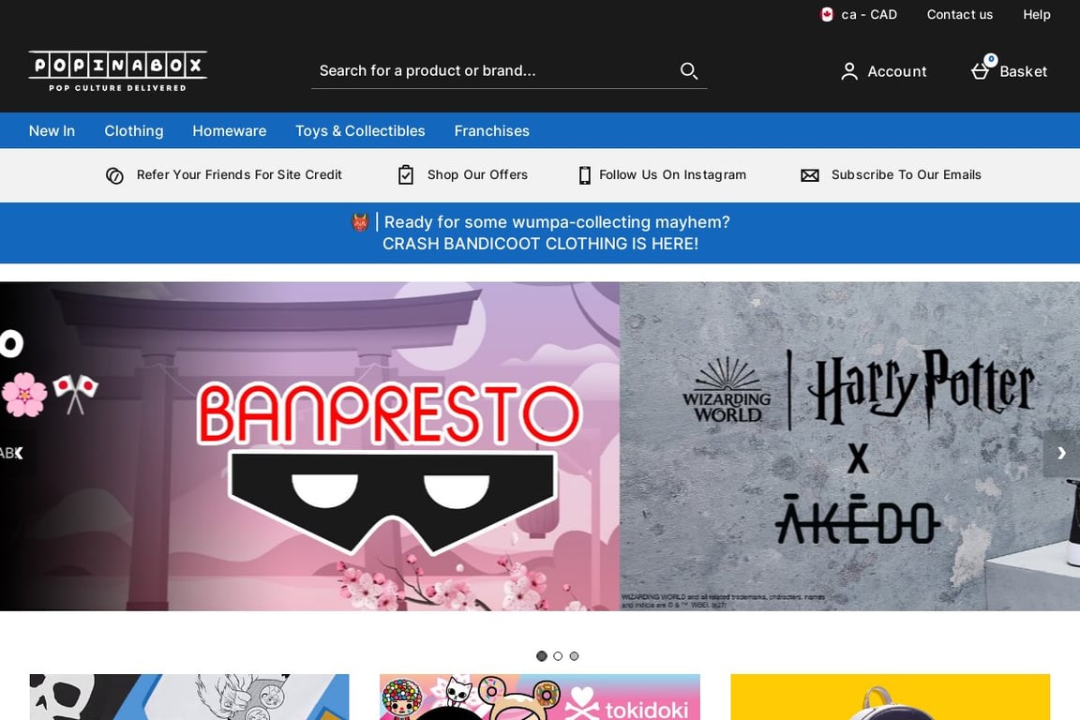Click Refer Your Friends For Site Credit

239,175
